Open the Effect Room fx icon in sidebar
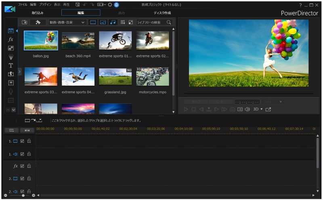The image size is (323, 200). coord(11,40)
